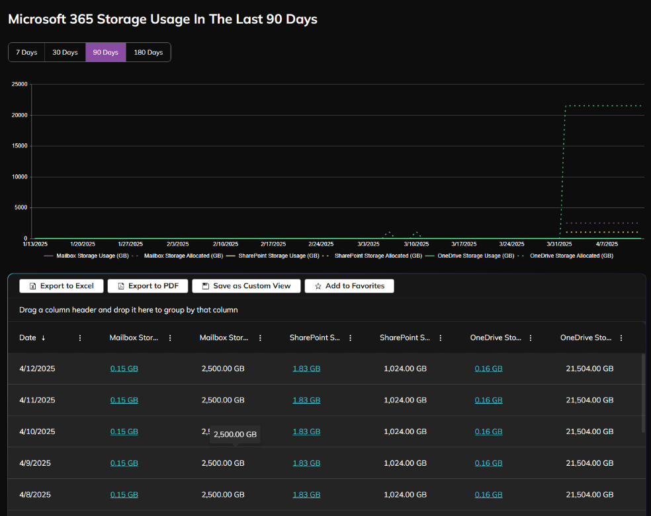Select the 4/11/2025 date cell

pyautogui.click(x=37, y=400)
